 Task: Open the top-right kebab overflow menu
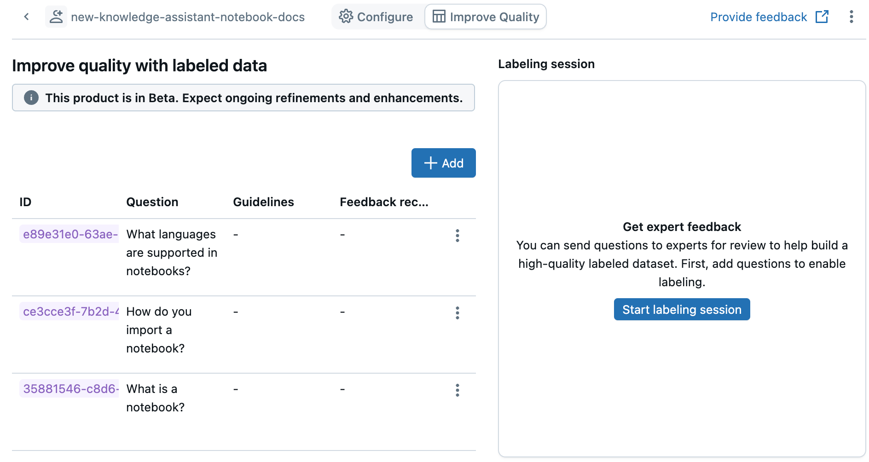point(852,17)
